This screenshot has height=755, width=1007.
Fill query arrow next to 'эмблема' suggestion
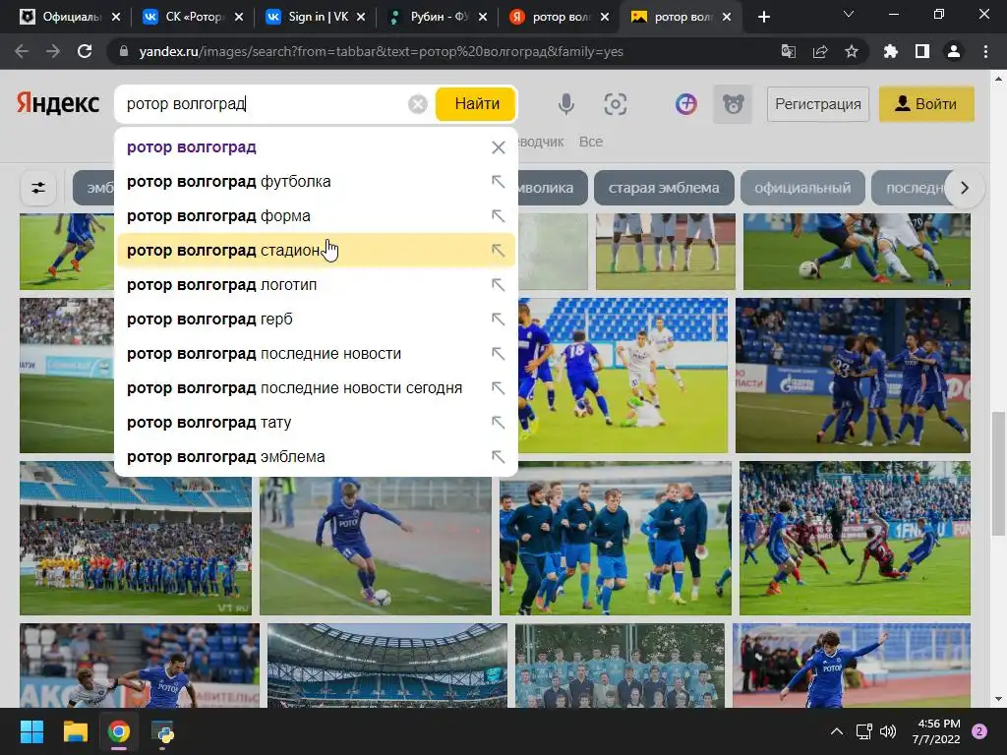[498, 457]
